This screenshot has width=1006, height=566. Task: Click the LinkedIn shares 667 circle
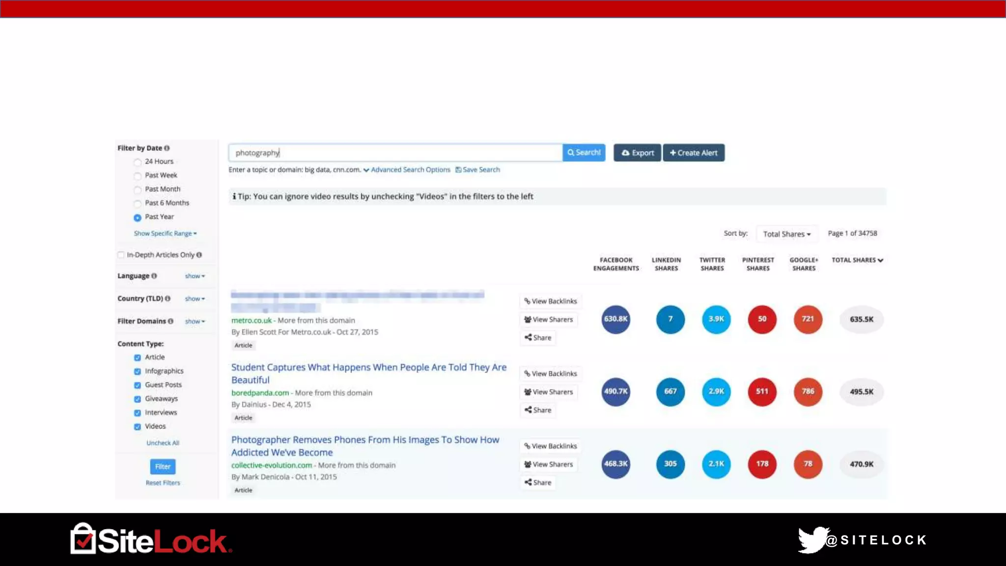tap(670, 392)
